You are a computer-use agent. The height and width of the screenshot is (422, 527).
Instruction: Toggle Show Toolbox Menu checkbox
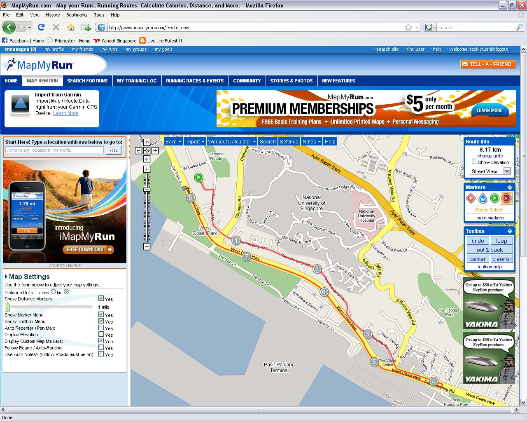point(101,321)
